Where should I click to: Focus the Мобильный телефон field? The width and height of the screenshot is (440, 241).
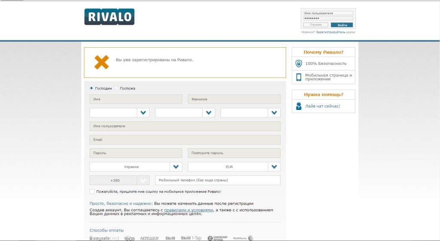pyautogui.click(x=218, y=180)
